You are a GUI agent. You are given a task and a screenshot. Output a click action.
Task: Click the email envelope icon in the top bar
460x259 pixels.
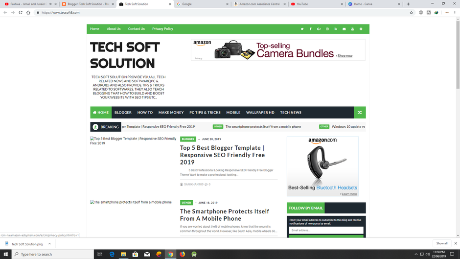pos(344,29)
